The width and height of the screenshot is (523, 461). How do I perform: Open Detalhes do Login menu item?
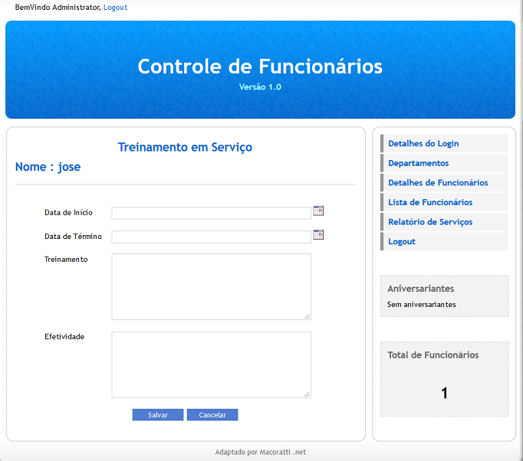pyautogui.click(x=444, y=143)
